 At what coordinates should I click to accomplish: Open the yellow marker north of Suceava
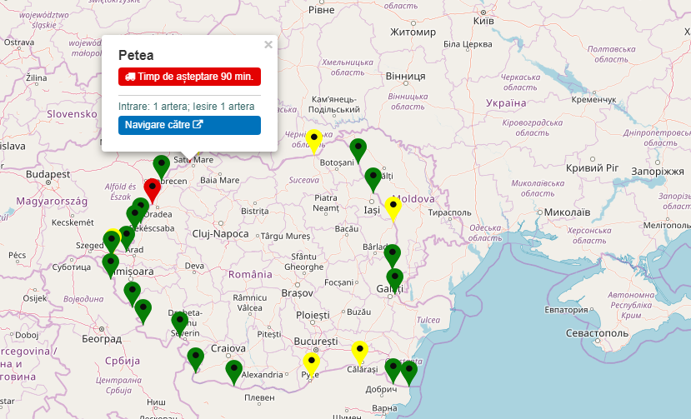tap(314, 140)
